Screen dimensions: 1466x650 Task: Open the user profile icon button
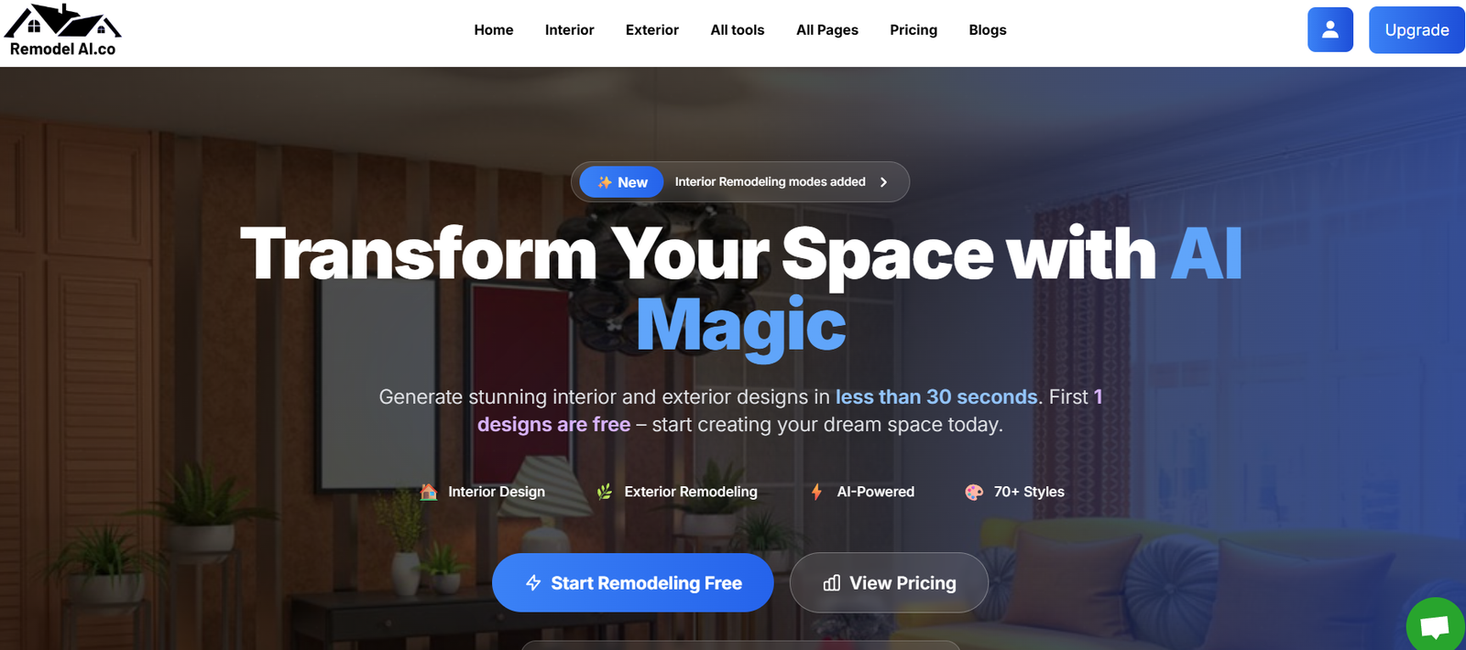pos(1329,30)
